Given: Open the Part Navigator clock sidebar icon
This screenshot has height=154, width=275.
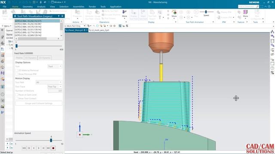Looking at the screenshot, I should coord(3,94).
